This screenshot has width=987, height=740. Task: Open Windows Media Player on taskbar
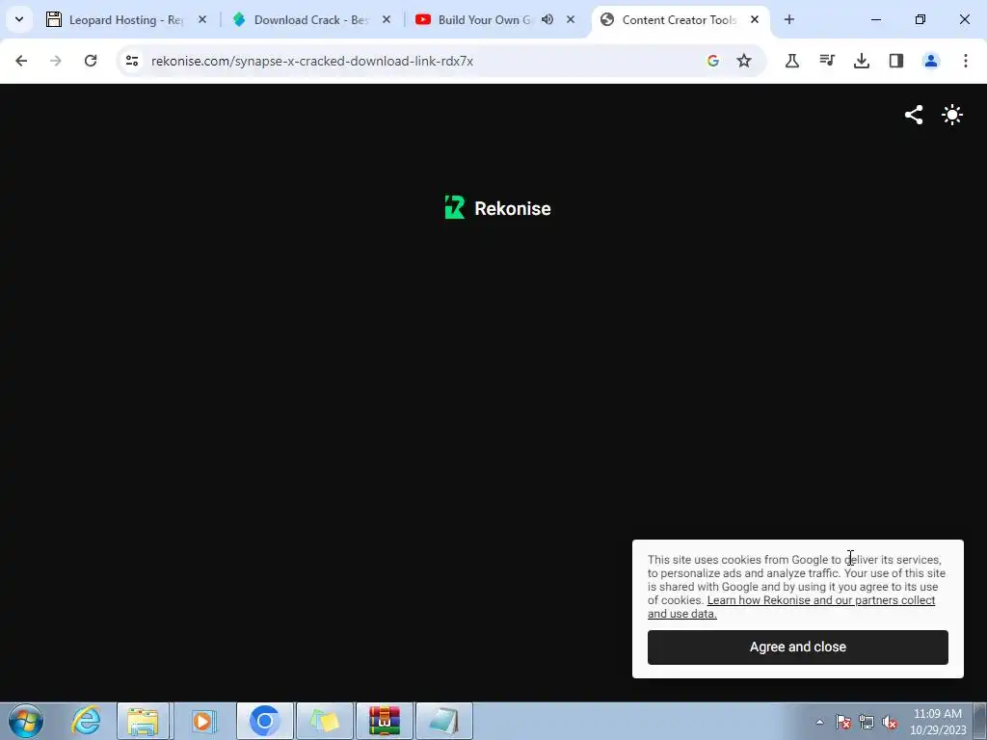click(203, 721)
